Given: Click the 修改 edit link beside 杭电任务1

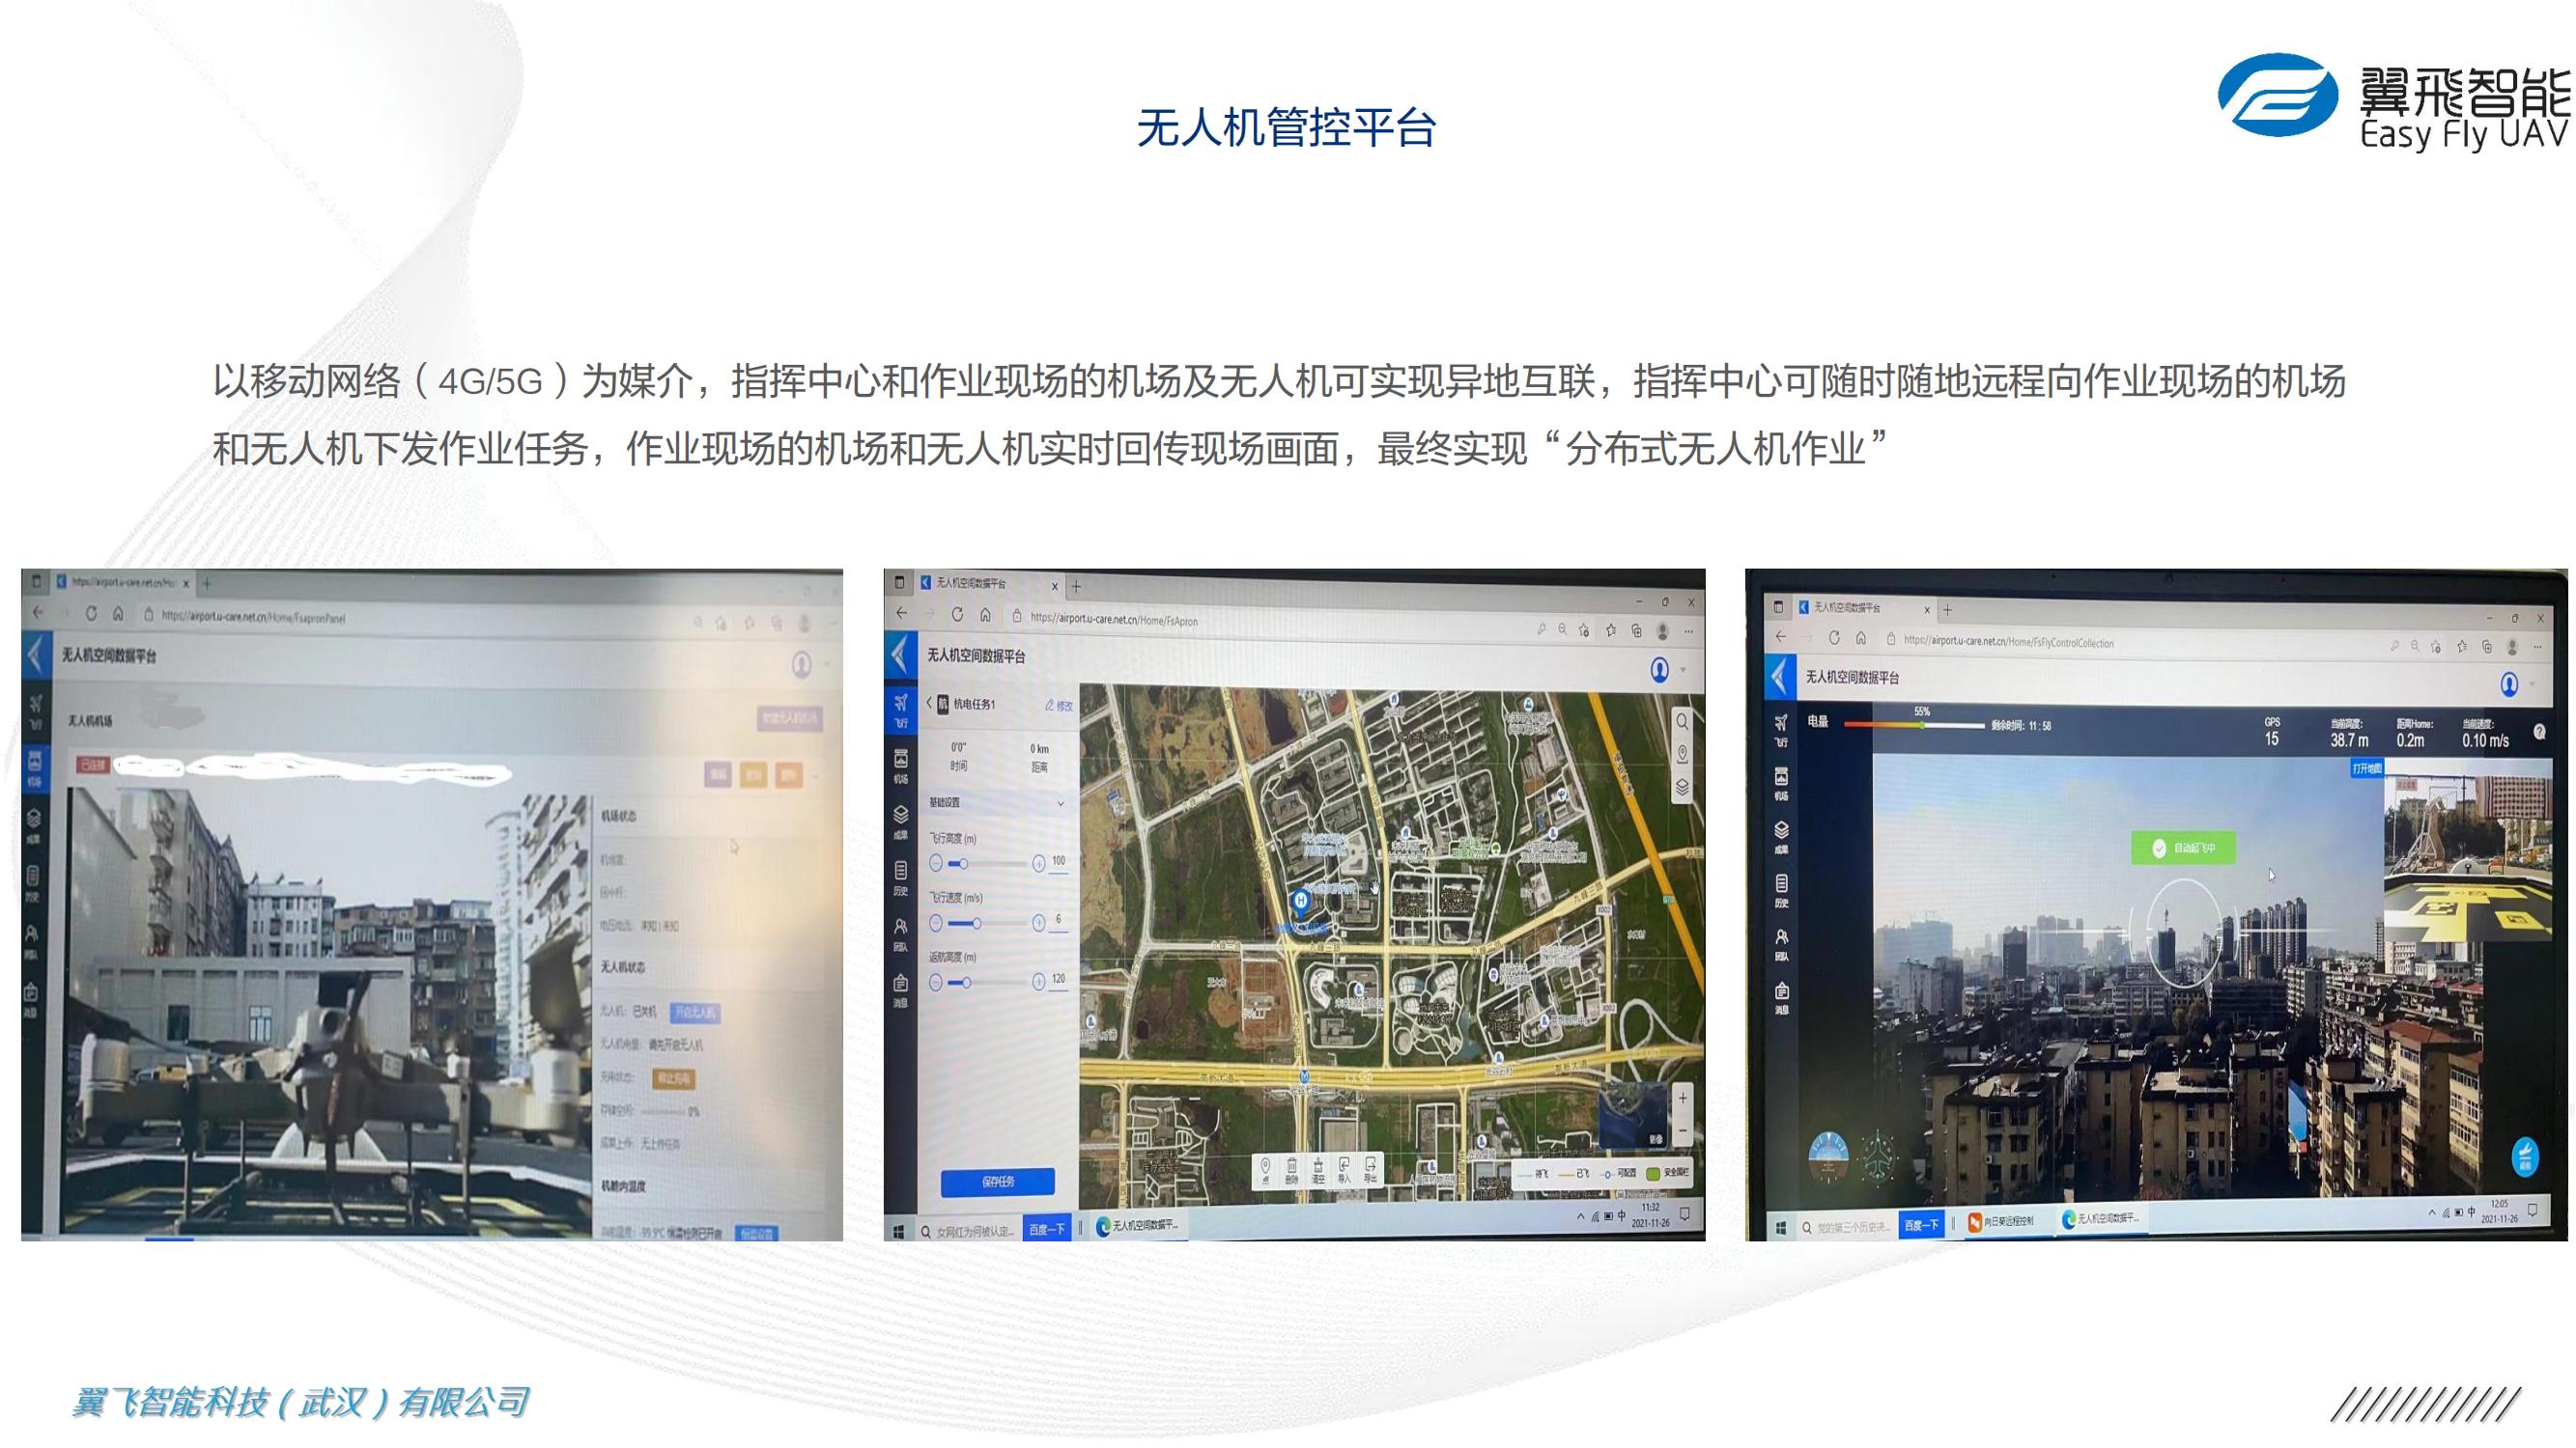Looking at the screenshot, I should pyautogui.click(x=1059, y=705).
